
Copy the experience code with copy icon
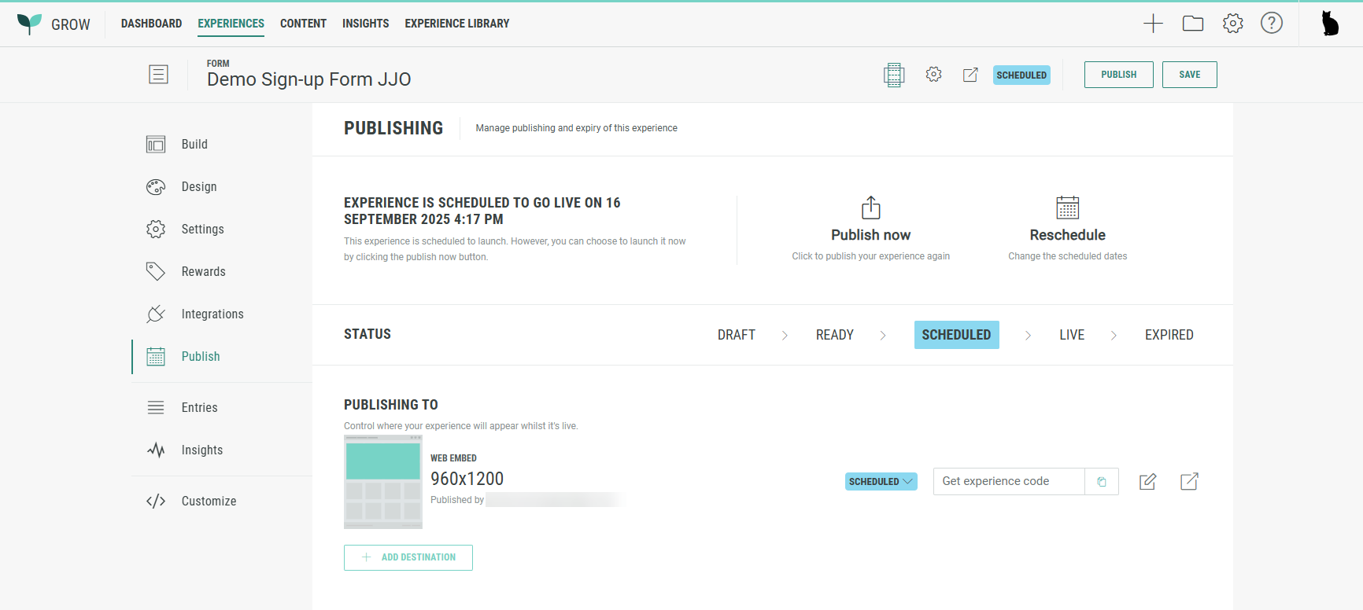(1102, 482)
